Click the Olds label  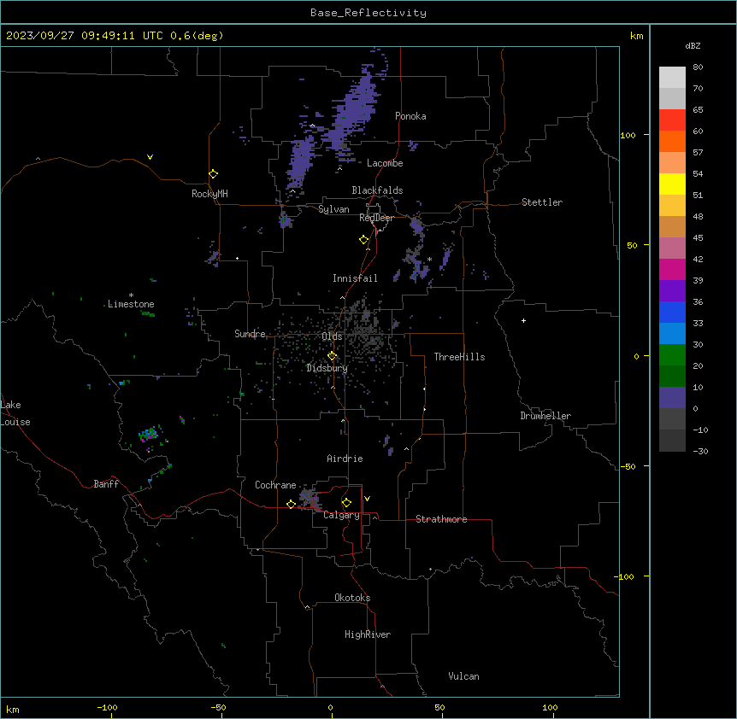pos(332,336)
